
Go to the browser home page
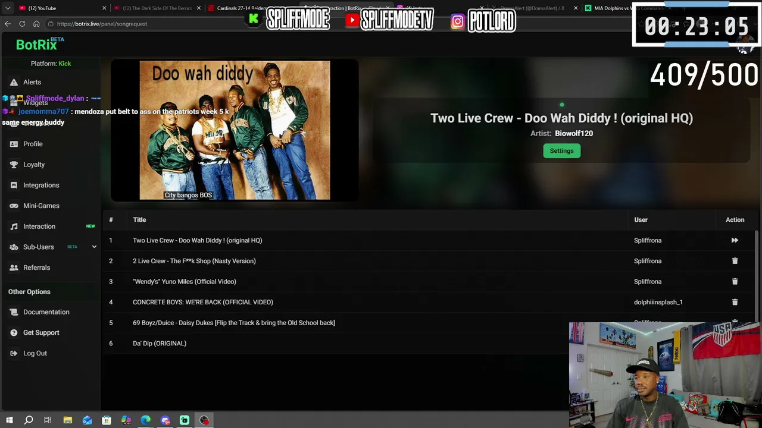coord(36,24)
